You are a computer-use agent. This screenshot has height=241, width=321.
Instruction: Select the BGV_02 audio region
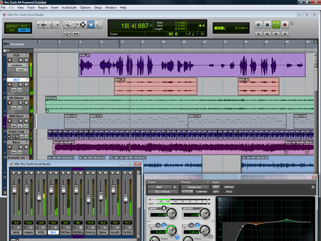pos(259,87)
